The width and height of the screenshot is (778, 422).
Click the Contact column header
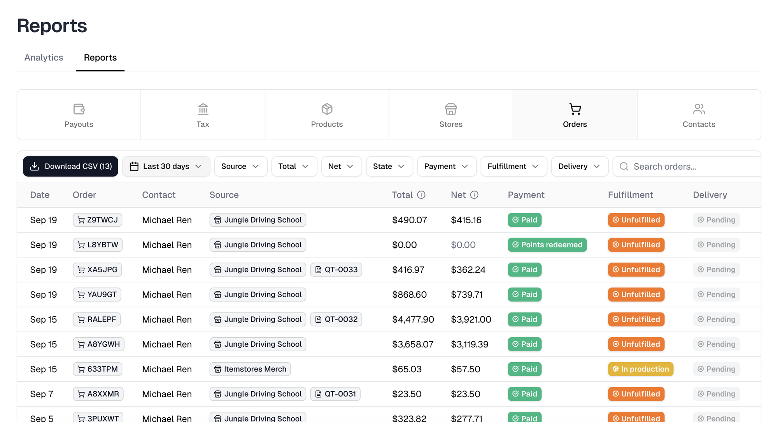click(x=159, y=195)
